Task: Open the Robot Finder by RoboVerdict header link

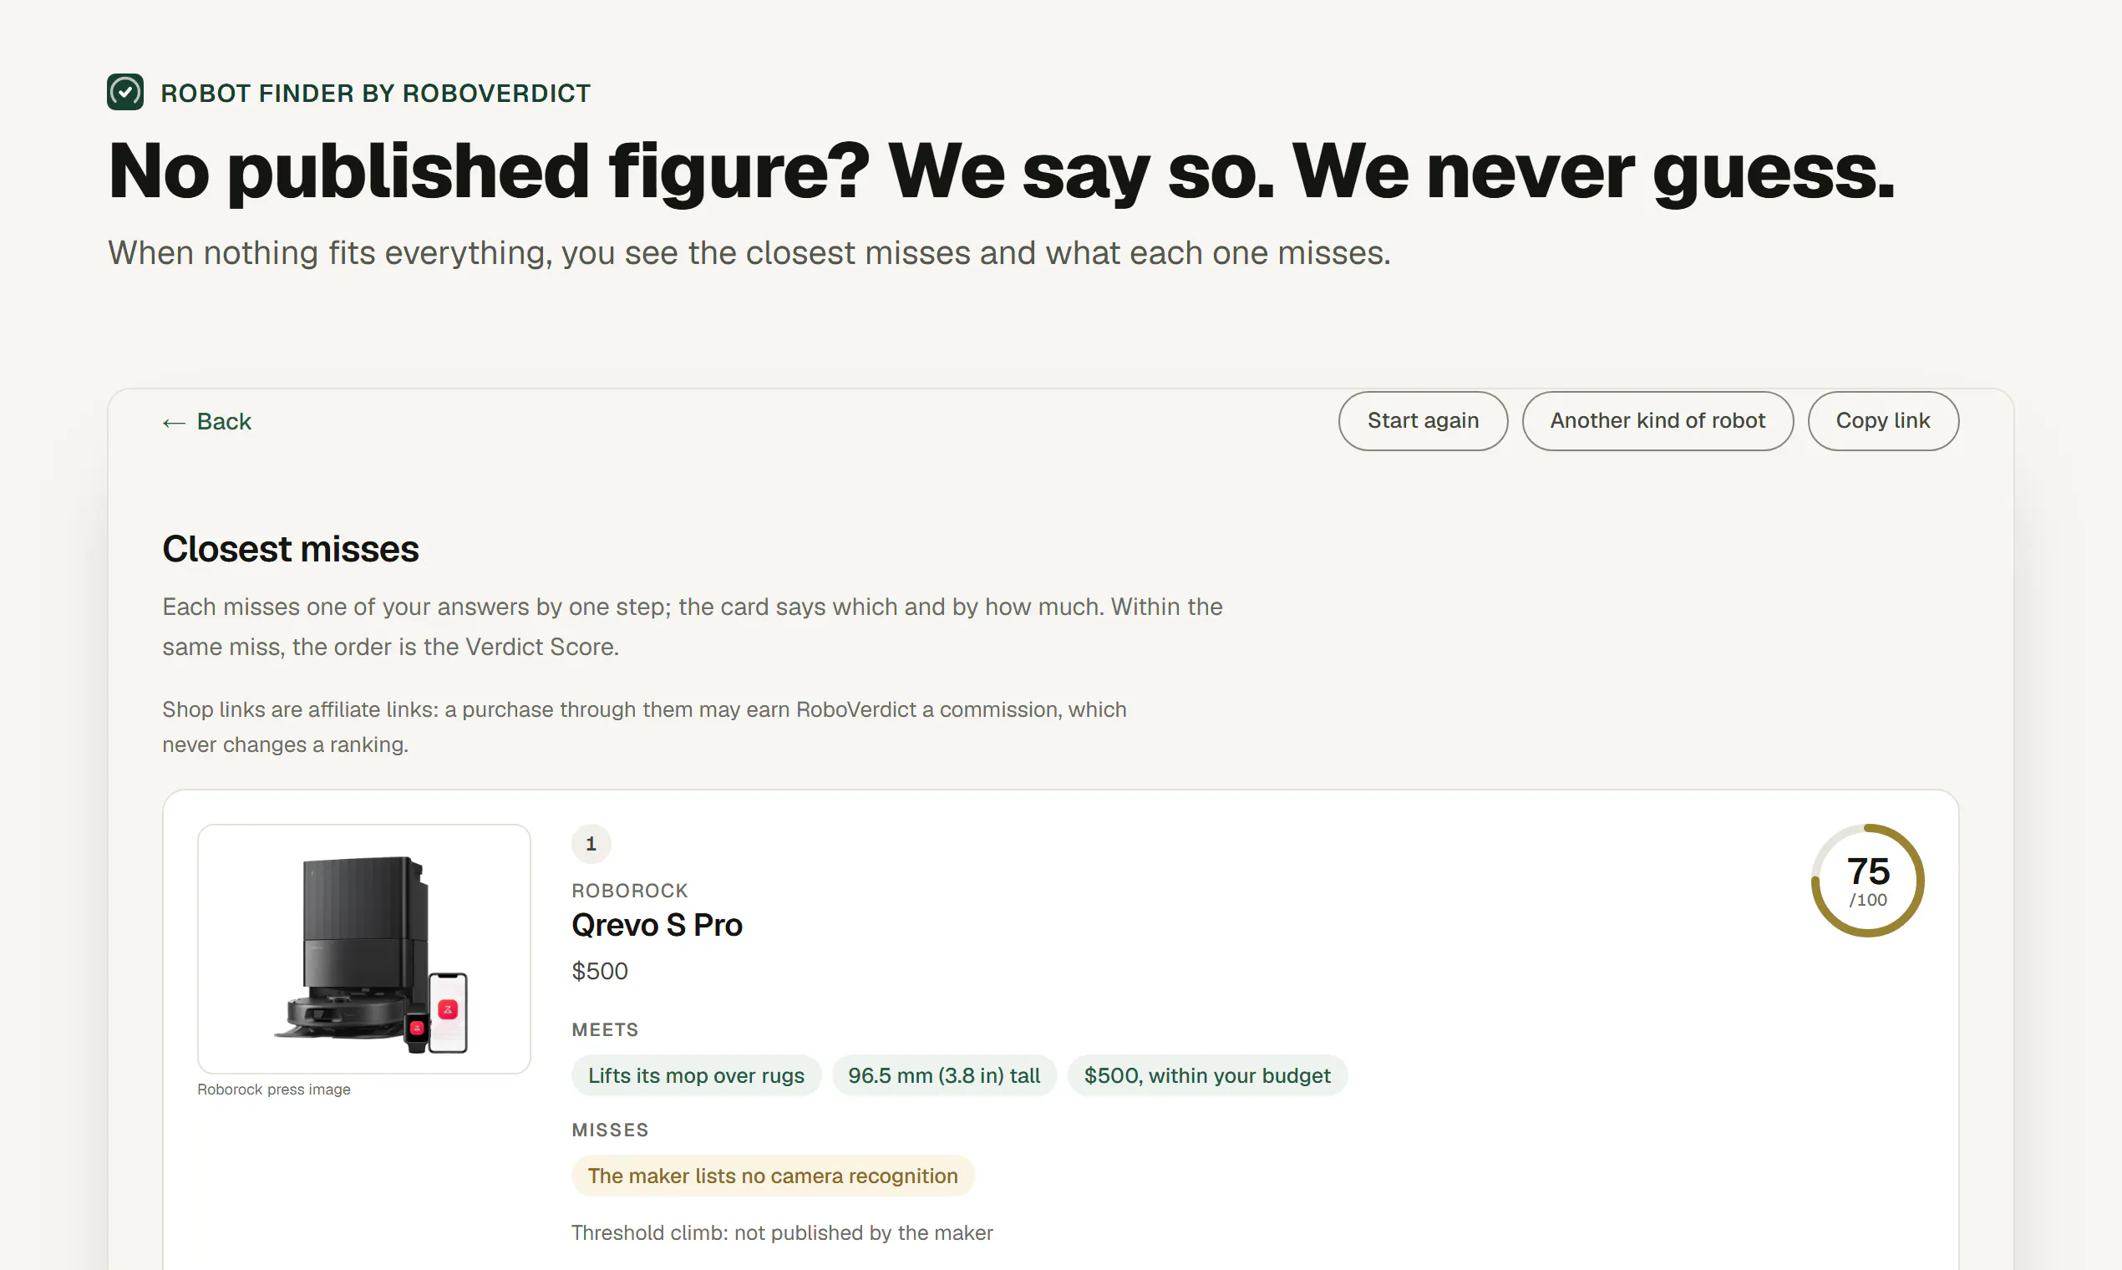Action: click(376, 93)
